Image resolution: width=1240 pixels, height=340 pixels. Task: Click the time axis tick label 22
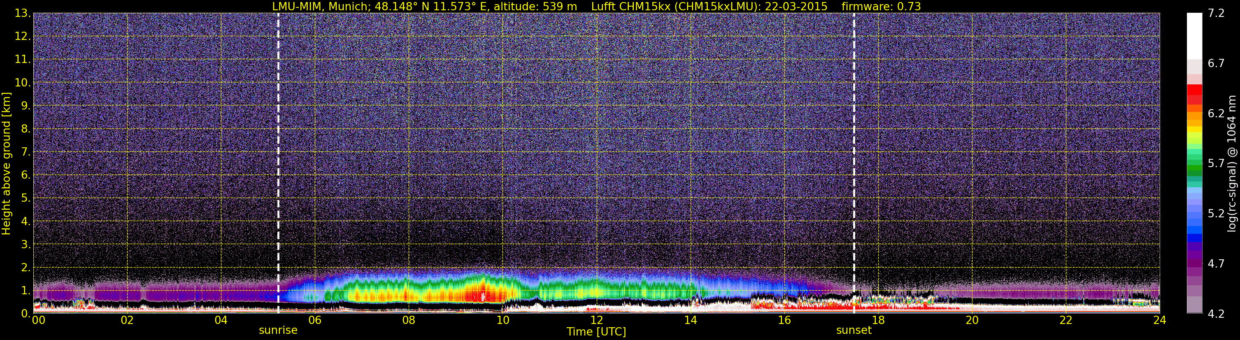click(x=1066, y=320)
